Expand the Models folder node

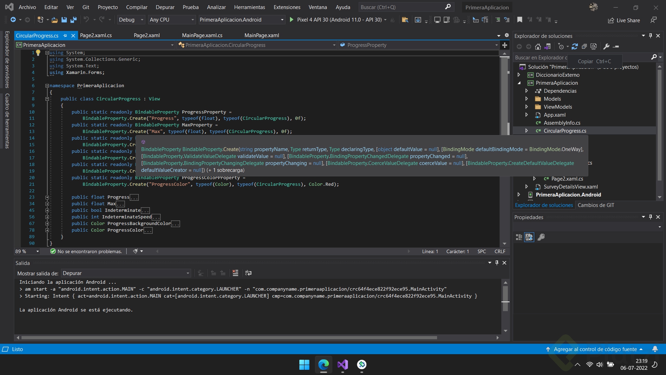click(527, 99)
